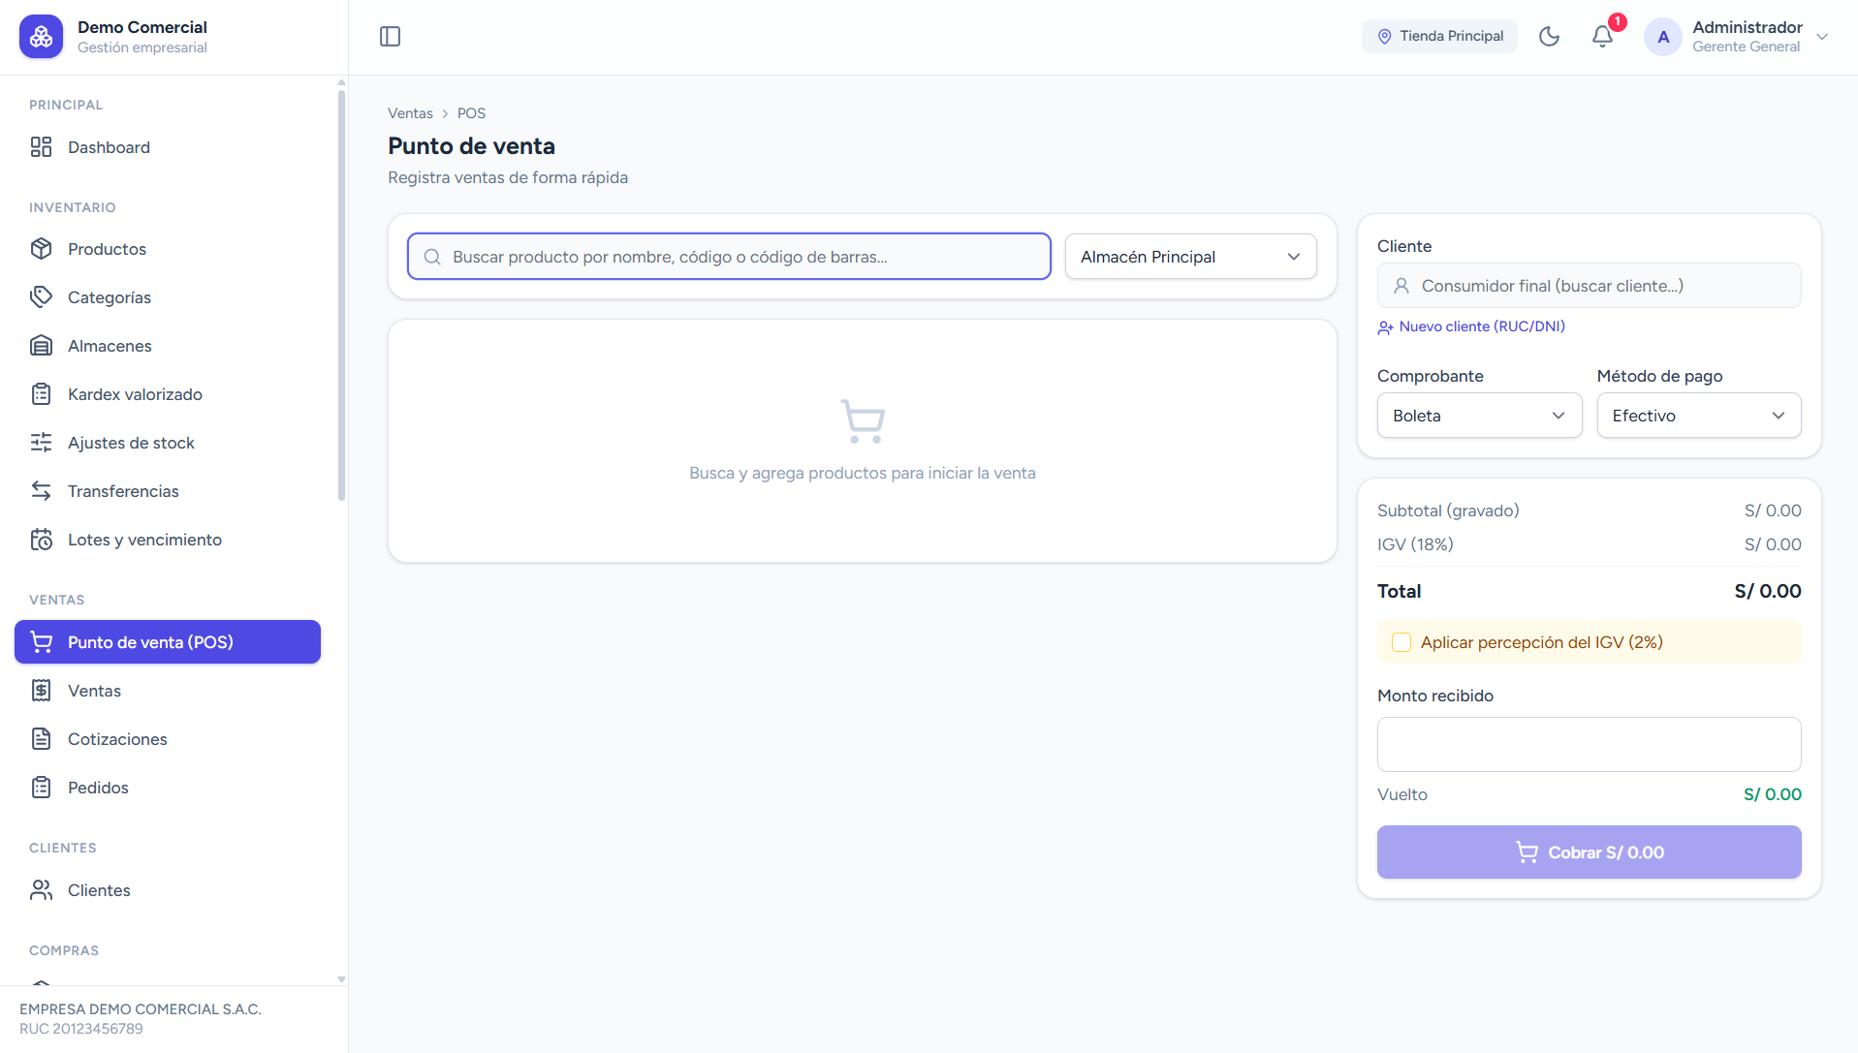Open the Comprobante Boleta dropdown
The width and height of the screenshot is (1858, 1053).
(1479, 416)
